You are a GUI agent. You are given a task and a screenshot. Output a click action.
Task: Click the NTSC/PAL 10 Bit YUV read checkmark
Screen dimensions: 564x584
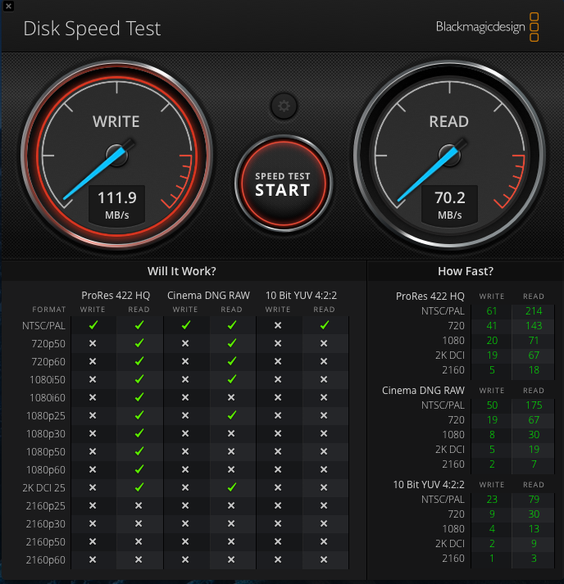coord(325,325)
